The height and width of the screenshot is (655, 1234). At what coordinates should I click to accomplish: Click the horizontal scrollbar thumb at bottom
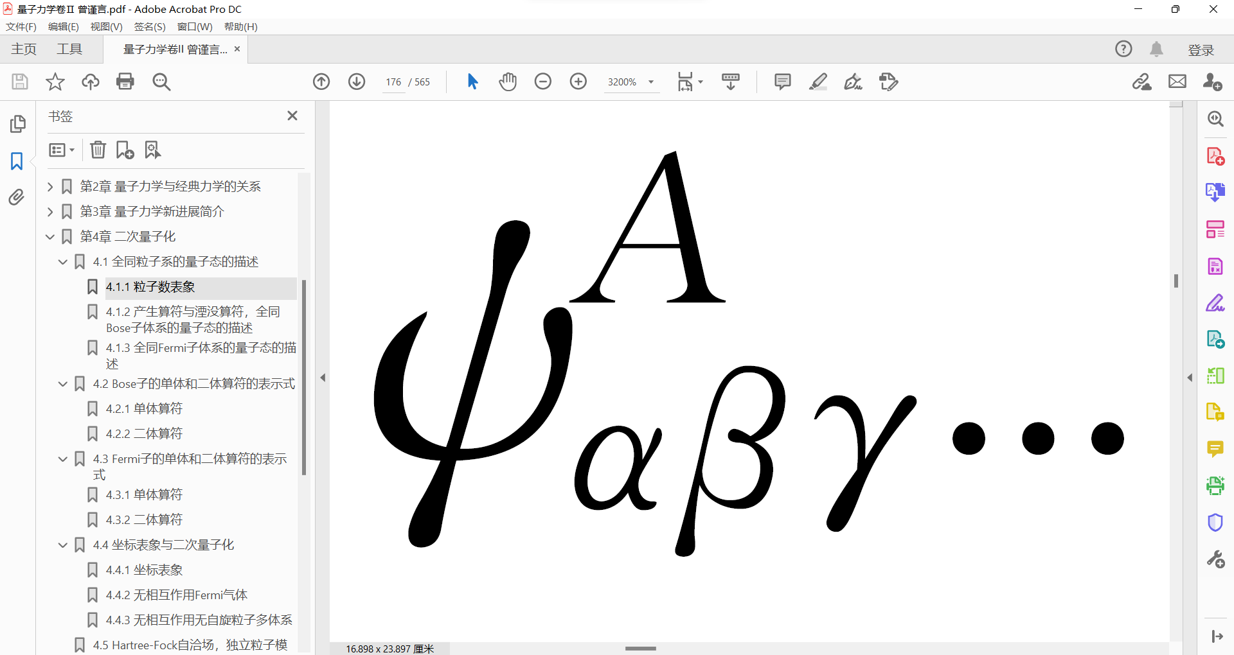(640, 649)
